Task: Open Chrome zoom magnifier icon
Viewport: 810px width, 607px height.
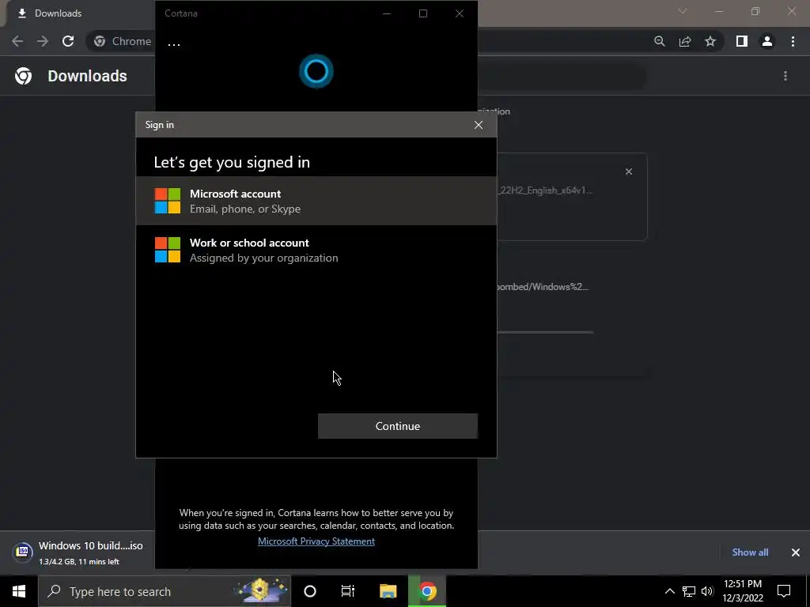Action: coord(660,41)
